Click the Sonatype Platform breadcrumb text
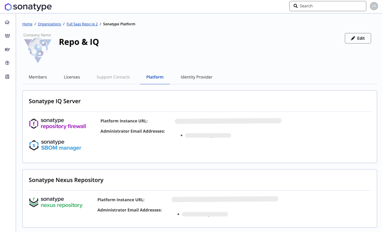 click(x=119, y=24)
